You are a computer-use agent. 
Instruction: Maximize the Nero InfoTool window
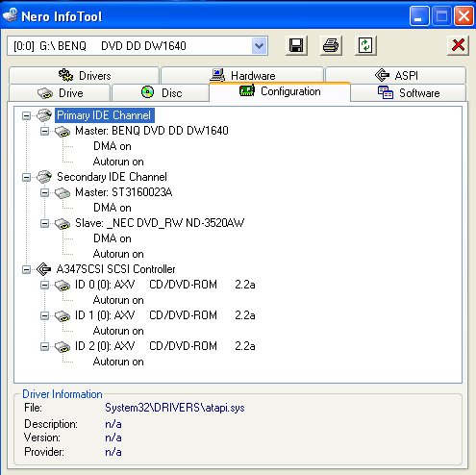point(441,16)
